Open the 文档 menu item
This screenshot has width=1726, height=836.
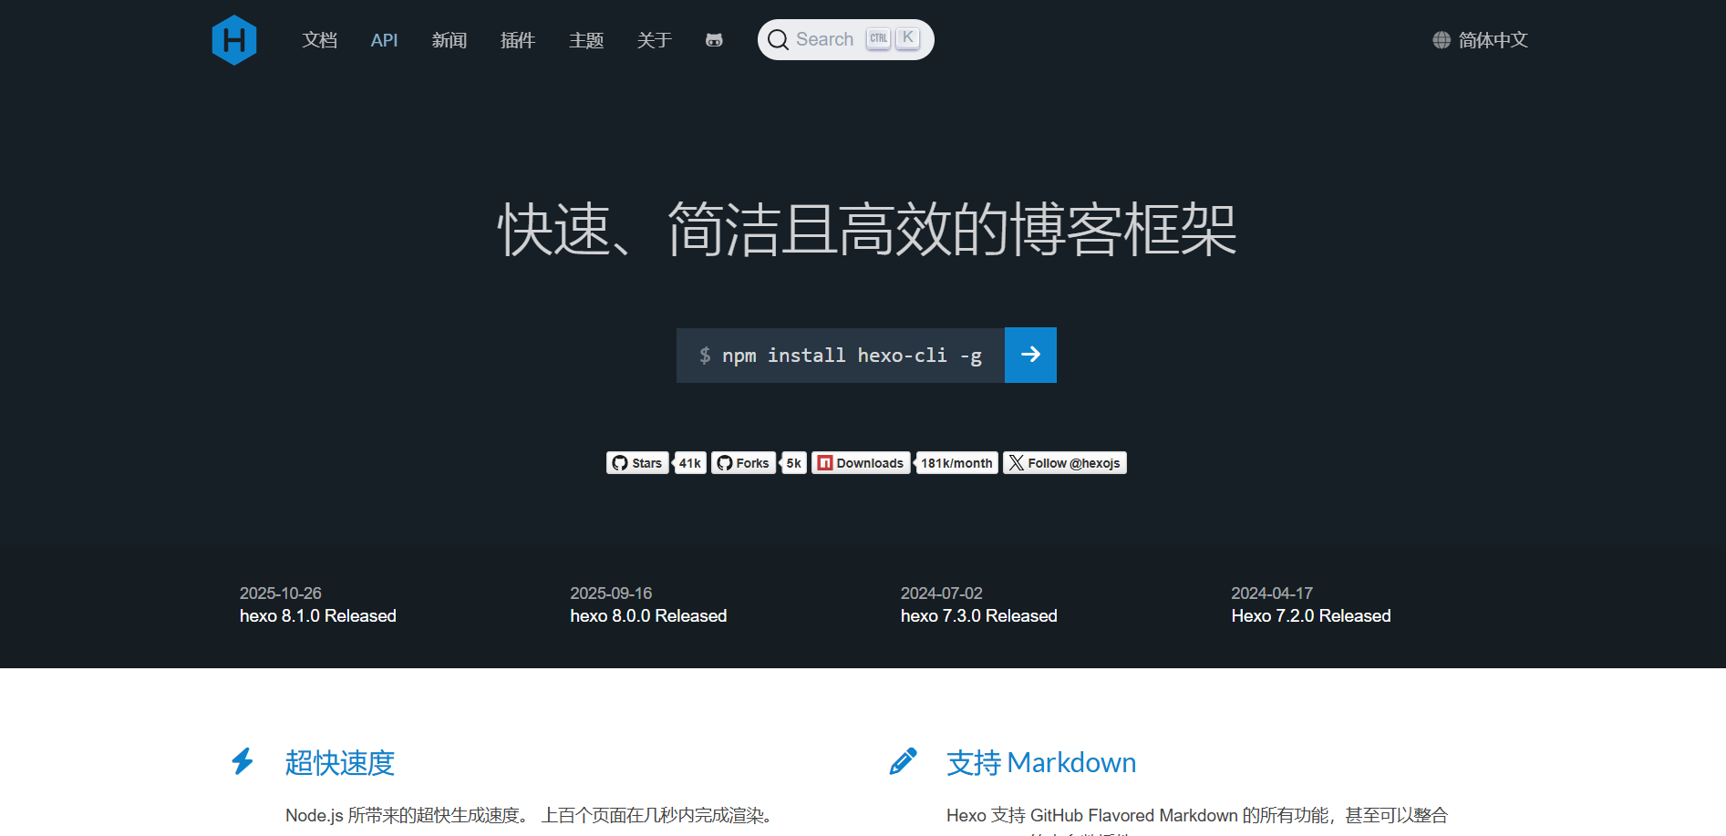coord(320,40)
